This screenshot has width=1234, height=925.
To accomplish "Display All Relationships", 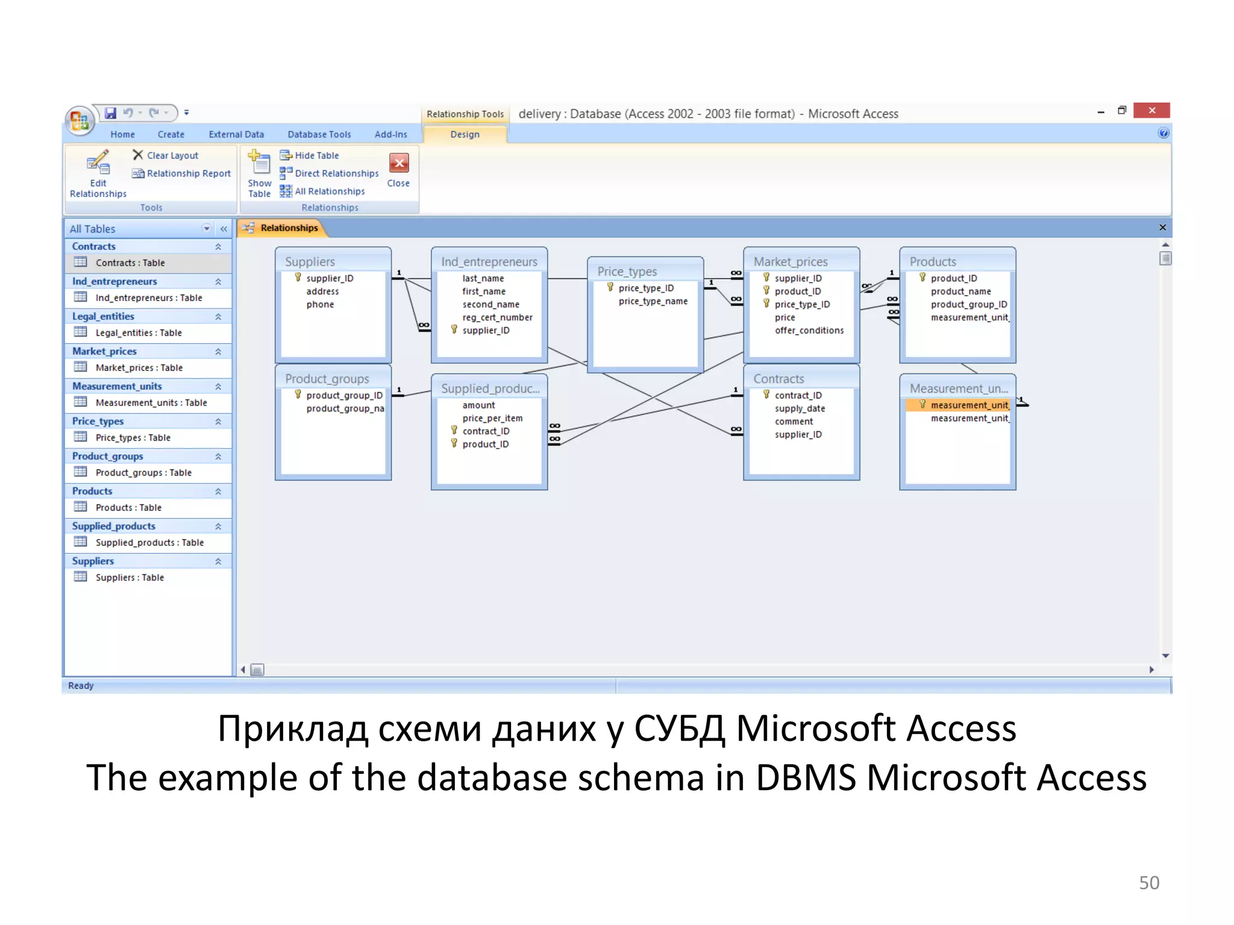I will 322,192.
